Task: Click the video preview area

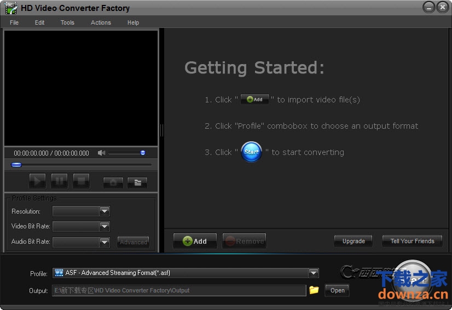Action: [81, 88]
